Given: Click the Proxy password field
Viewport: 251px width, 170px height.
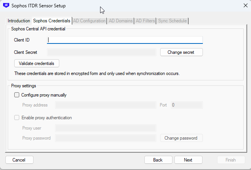Looking at the screenshot, I should pos(105,138).
